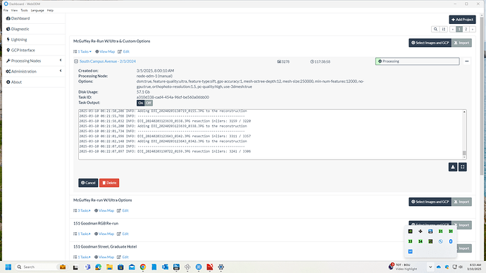This screenshot has width=486, height=273.
Task: Open the About page in sidebar
Action: [x=14, y=82]
